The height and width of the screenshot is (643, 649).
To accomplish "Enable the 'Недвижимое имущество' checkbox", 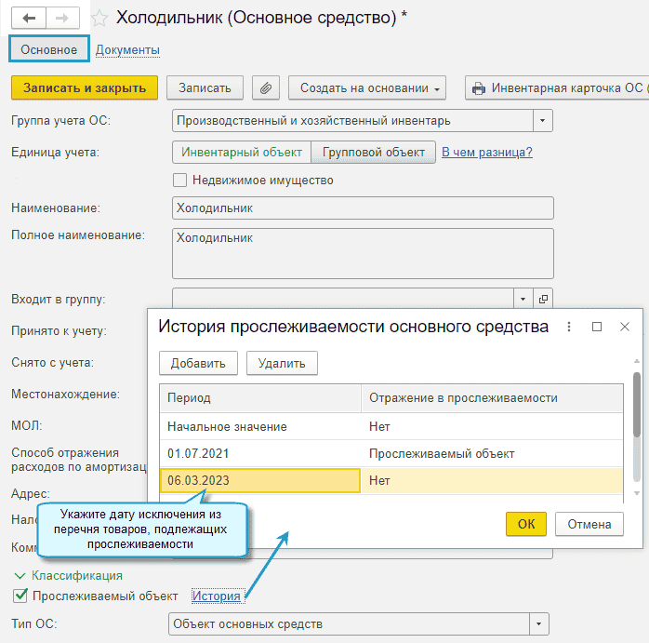I will (181, 181).
